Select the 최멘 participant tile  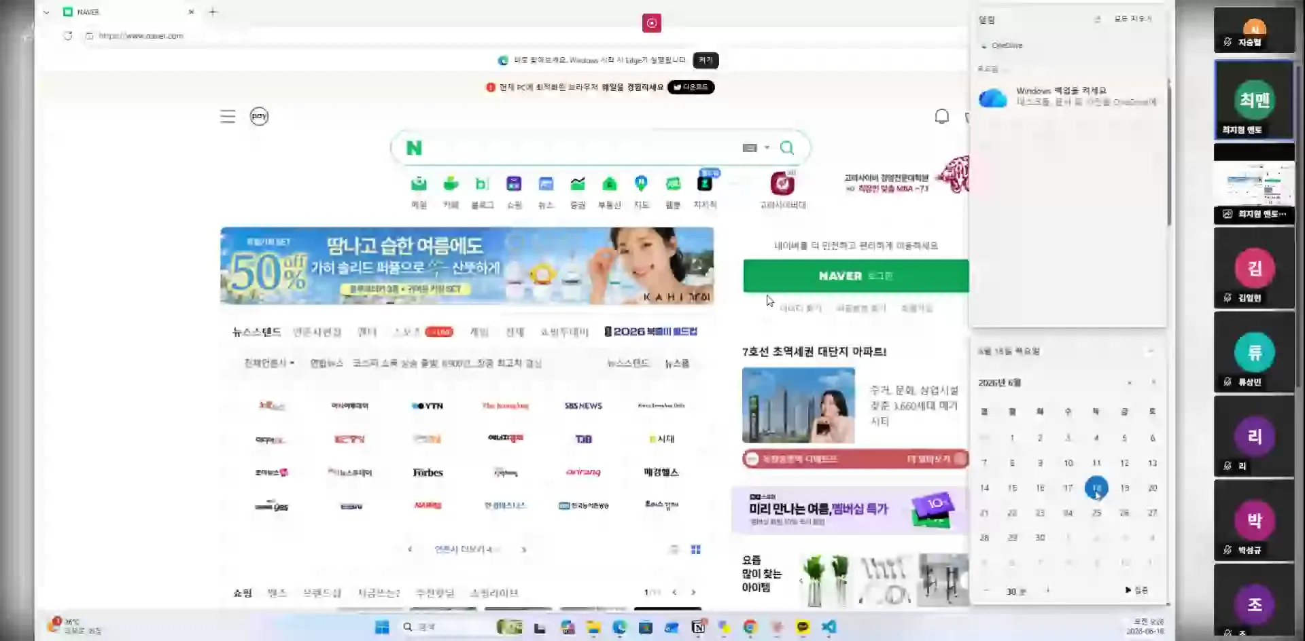click(x=1254, y=100)
